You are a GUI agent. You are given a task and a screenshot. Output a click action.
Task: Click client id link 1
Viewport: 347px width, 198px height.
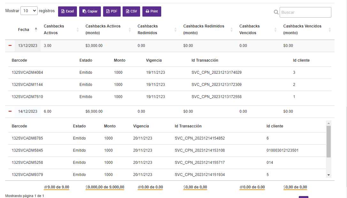tap(294, 97)
